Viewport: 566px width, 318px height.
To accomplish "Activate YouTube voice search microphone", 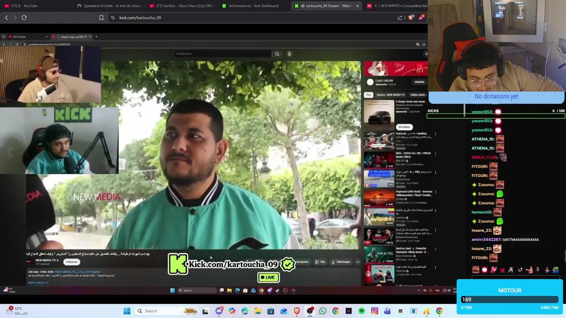I will click(x=289, y=54).
